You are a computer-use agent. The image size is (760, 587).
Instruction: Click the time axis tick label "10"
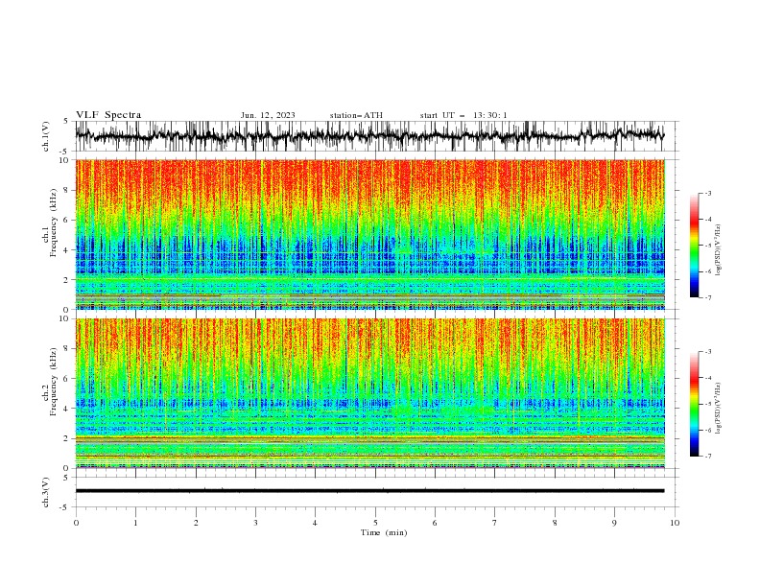pos(675,523)
